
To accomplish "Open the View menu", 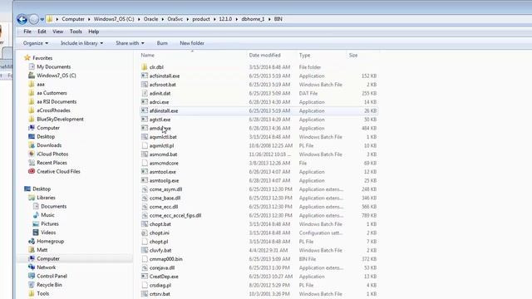I will click(x=57, y=32).
